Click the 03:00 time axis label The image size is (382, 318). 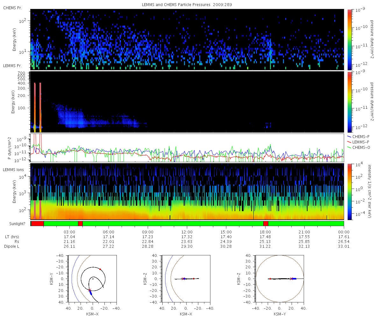click(x=69, y=232)
